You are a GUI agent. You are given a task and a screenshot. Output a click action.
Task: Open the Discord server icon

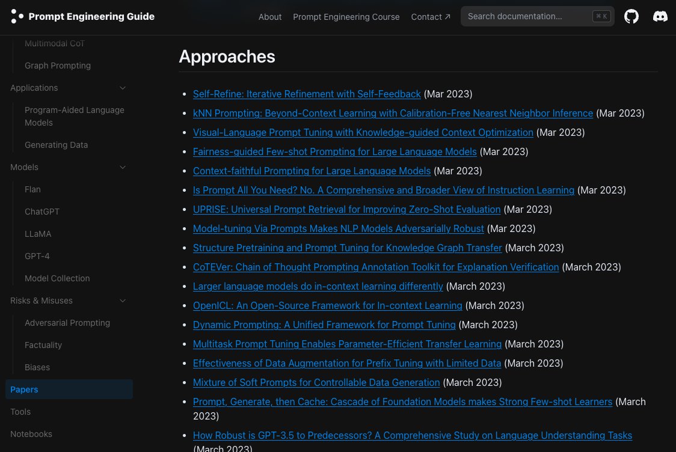point(660,16)
